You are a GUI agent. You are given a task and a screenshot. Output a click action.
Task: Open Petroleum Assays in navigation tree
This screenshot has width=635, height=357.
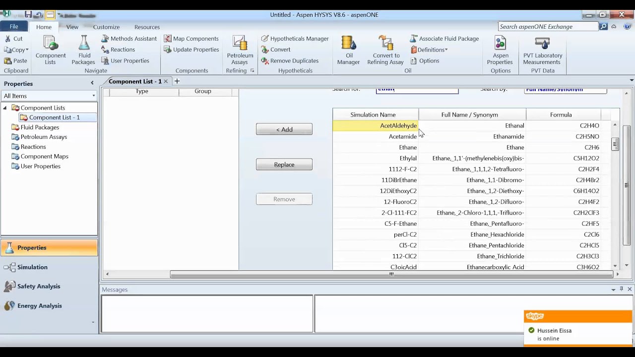[44, 137]
